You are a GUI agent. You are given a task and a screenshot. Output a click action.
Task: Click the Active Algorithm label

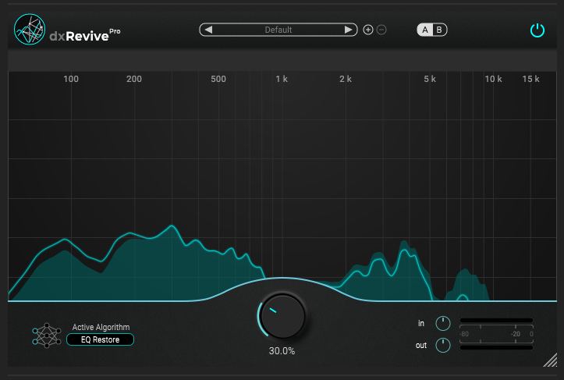pyautogui.click(x=101, y=327)
